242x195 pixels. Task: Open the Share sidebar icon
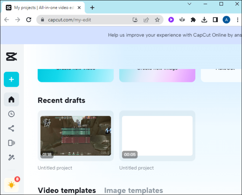[x=11, y=128]
